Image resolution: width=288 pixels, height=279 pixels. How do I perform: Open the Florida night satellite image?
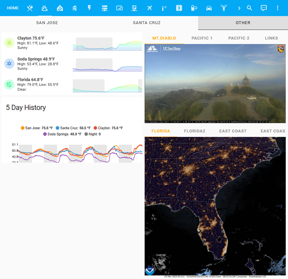[215, 206]
